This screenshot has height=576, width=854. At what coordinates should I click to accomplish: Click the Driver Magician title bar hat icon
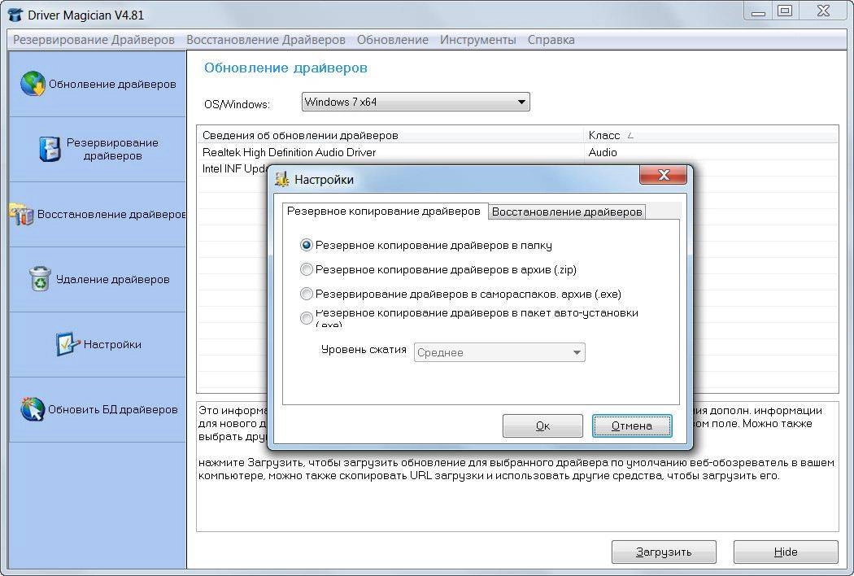coord(15,14)
